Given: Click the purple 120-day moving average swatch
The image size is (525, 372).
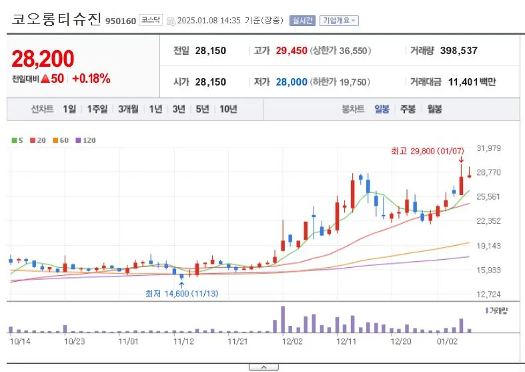Looking at the screenshot, I should coord(78,140).
